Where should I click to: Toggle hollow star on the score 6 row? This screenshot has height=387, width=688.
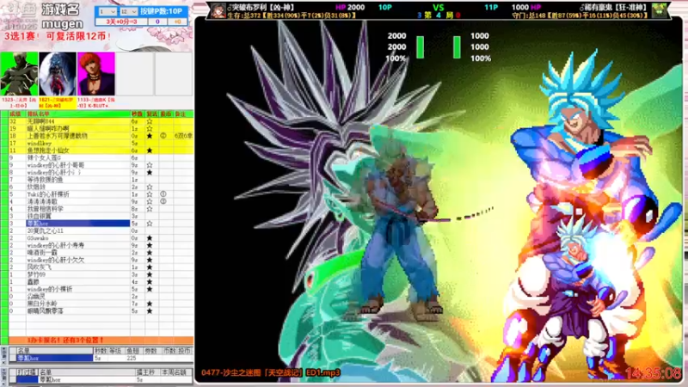150,187
